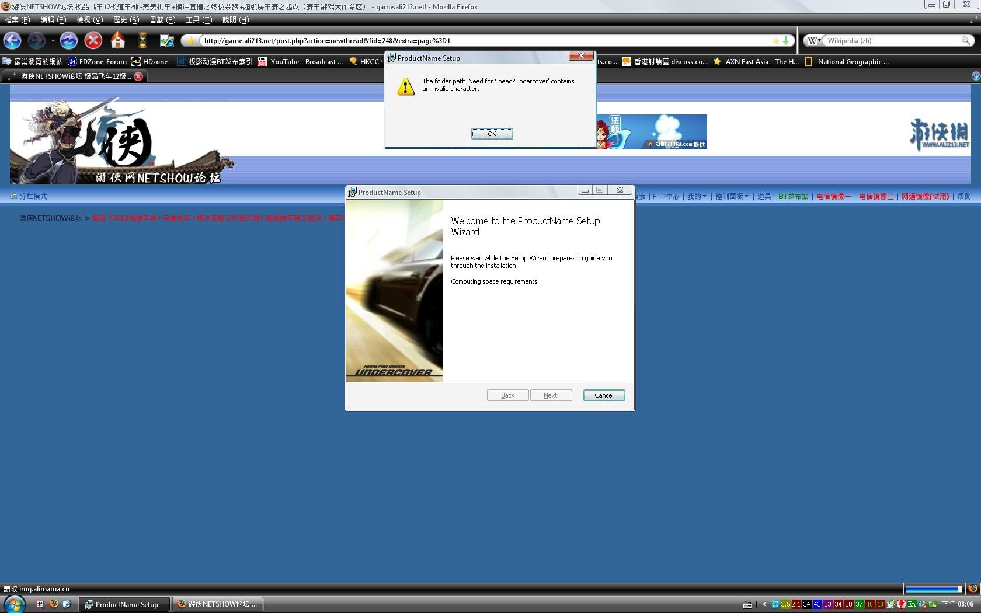981x613 pixels.
Task: Open the HDzone bookmark
Action: click(x=151, y=61)
